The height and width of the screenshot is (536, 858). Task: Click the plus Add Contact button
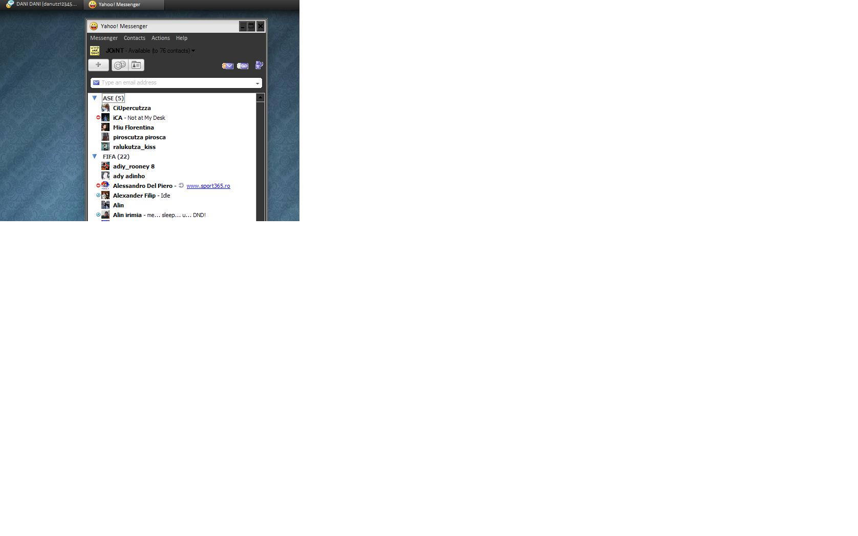coord(98,65)
